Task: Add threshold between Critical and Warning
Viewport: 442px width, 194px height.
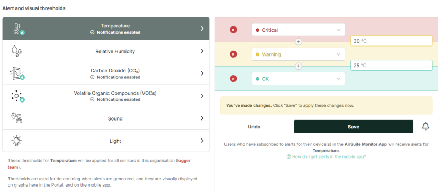Action: [x=298, y=42]
